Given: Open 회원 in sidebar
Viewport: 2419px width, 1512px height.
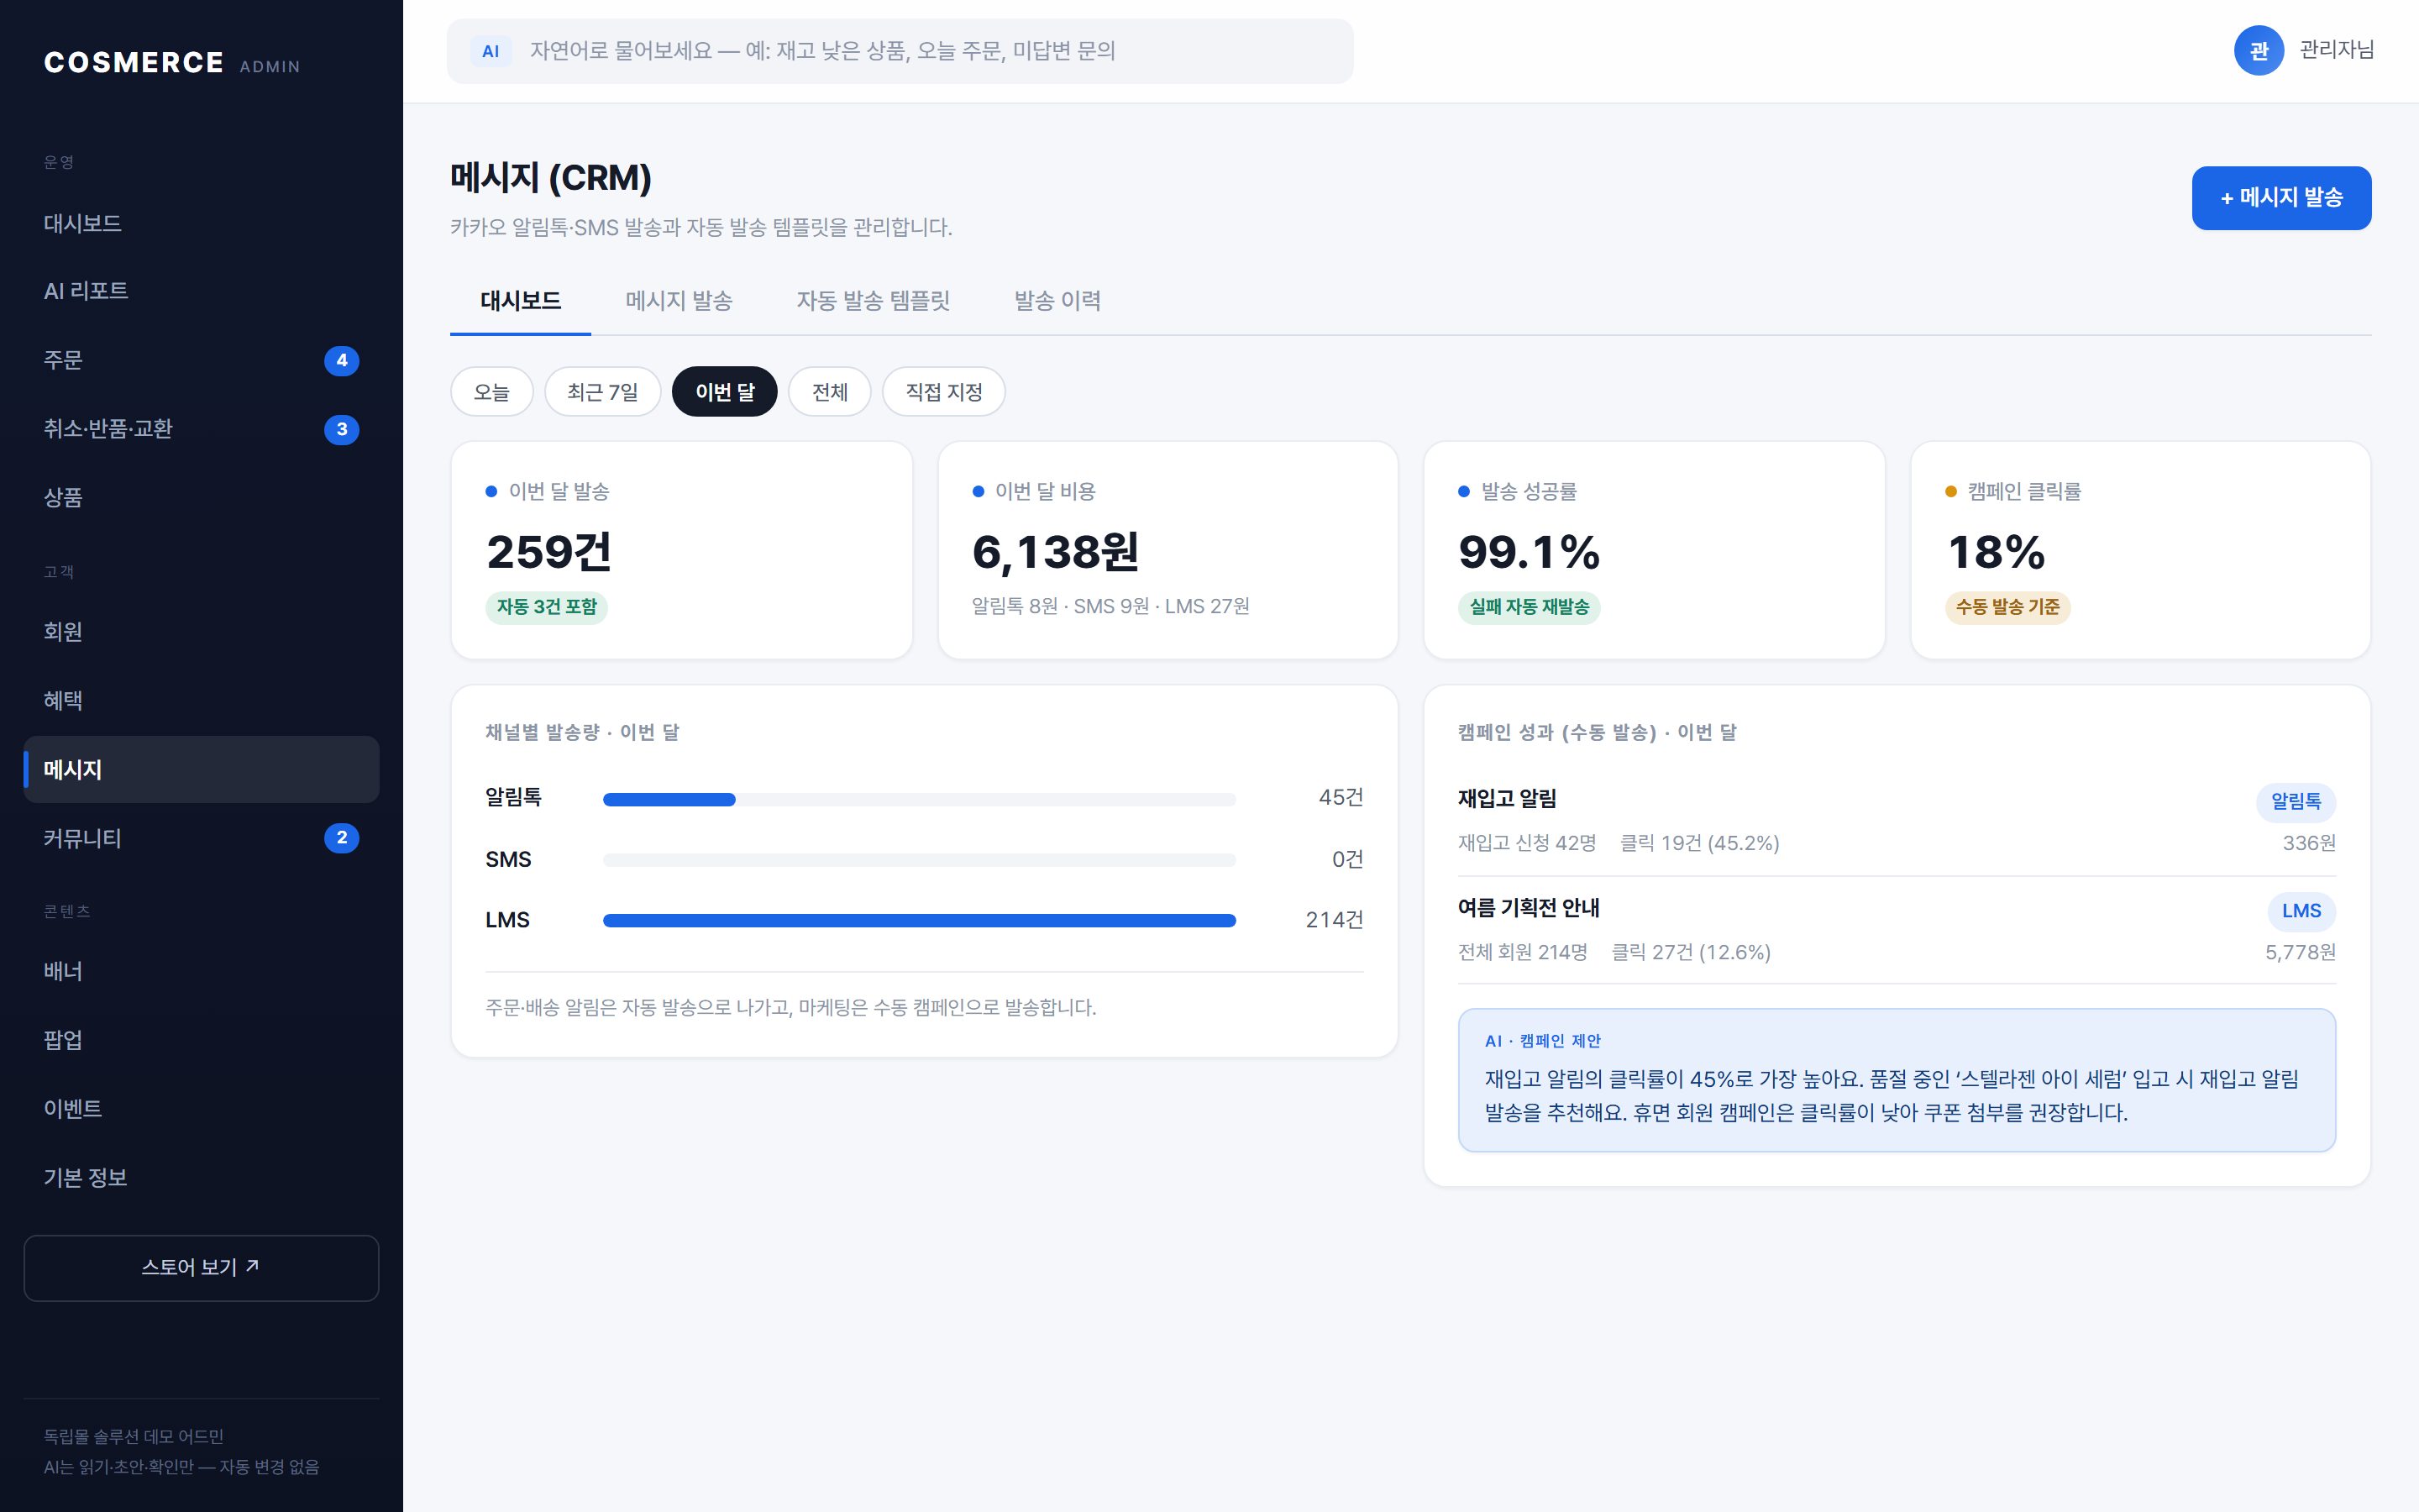Looking at the screenshot, I should pyautogui.click(x=201, y=632).
